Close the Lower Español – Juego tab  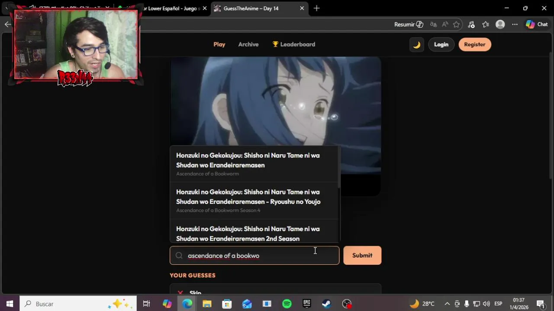pos(205,8)
